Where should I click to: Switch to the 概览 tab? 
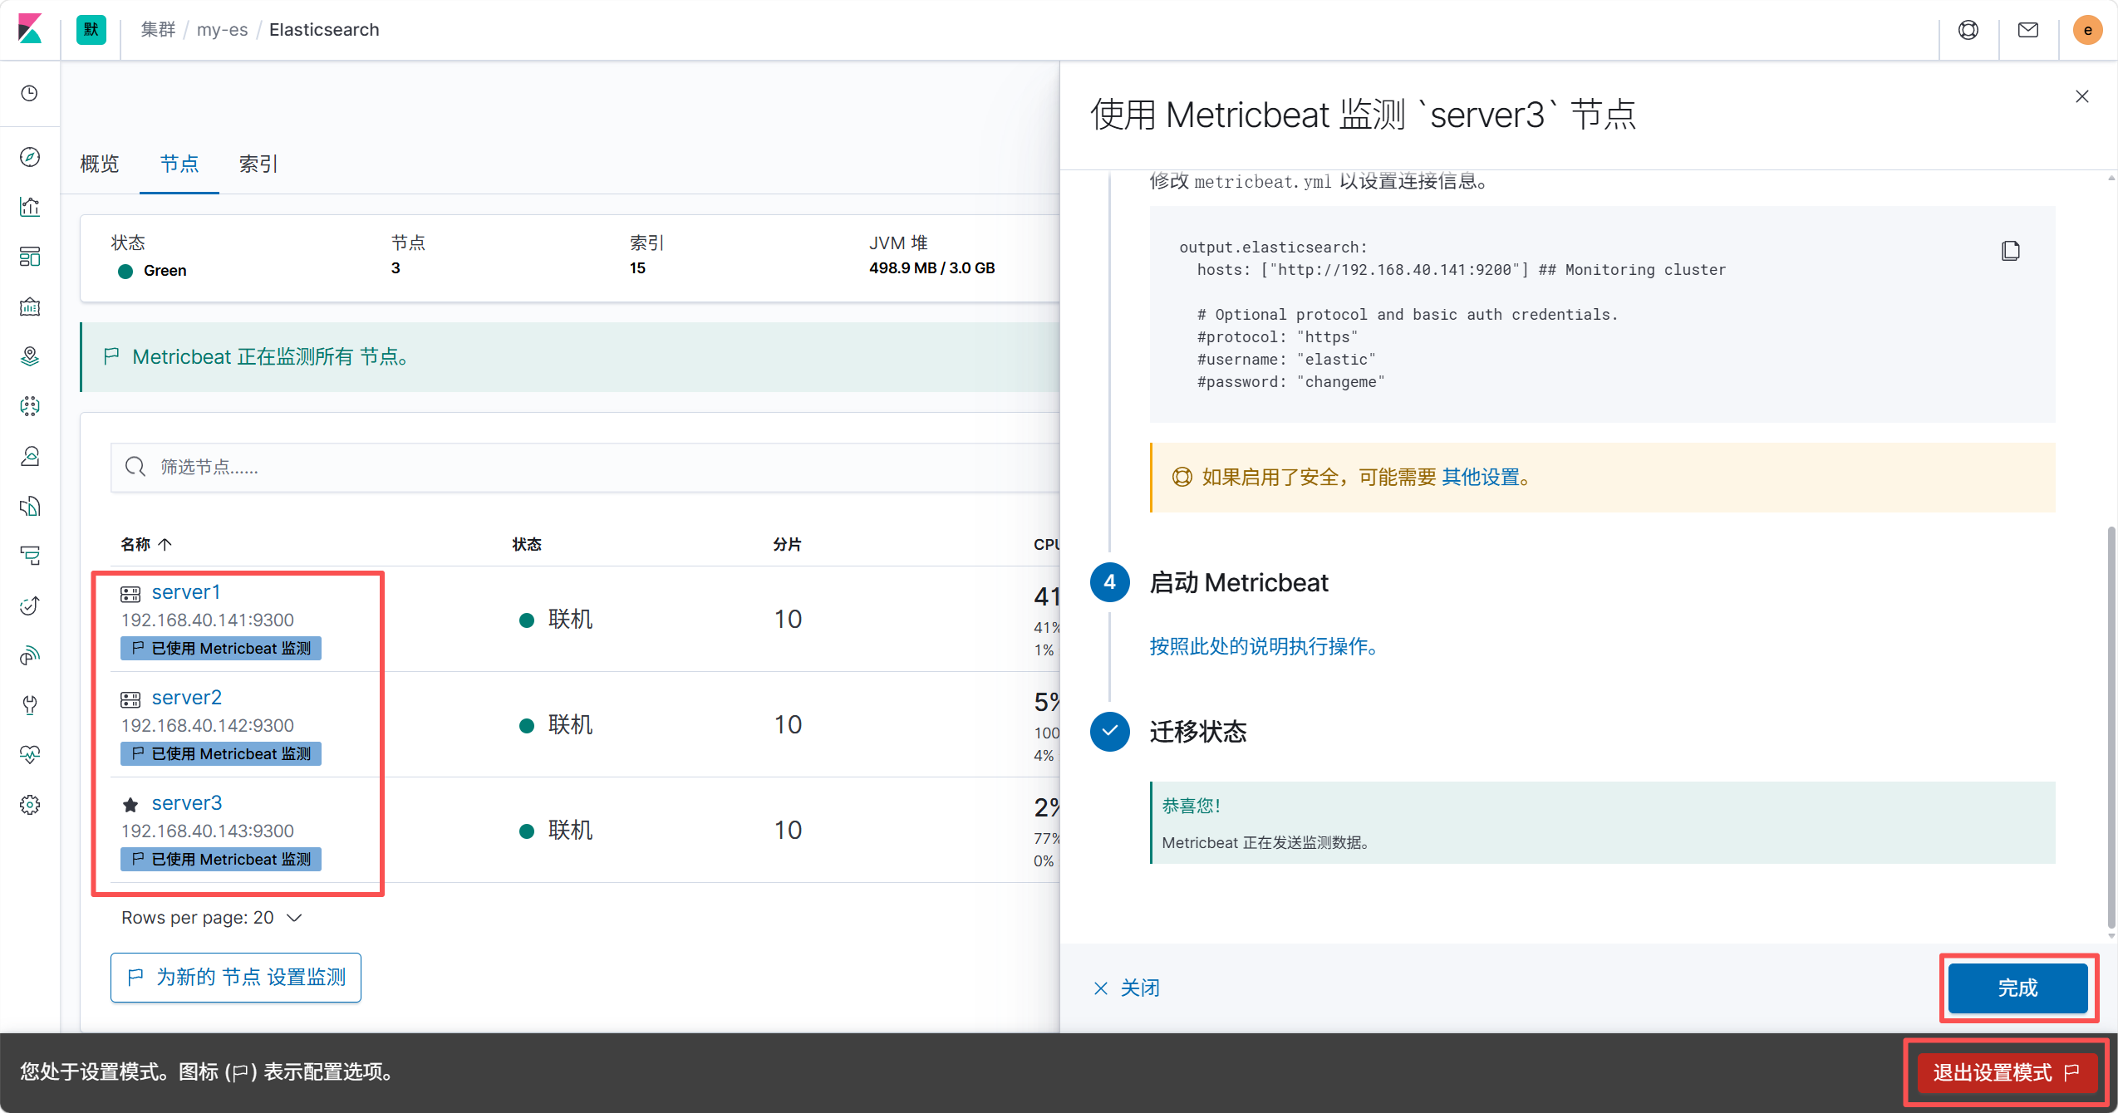click(x=100, y=164)
